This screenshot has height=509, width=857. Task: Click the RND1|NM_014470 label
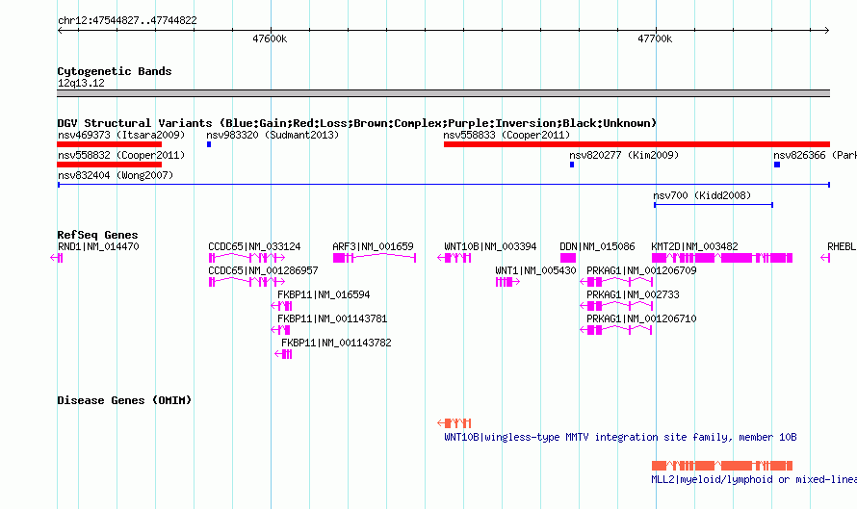point(98,247)
